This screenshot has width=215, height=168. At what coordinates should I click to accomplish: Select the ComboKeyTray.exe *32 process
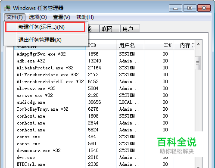(x=43, y=109)
